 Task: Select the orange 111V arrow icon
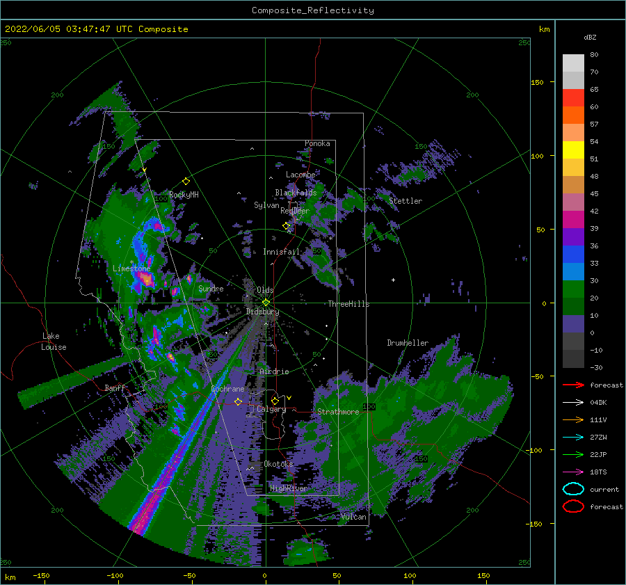click(x=573, y=419)
